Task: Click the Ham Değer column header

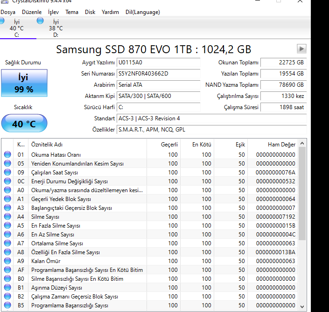Action: pos(273,145)
